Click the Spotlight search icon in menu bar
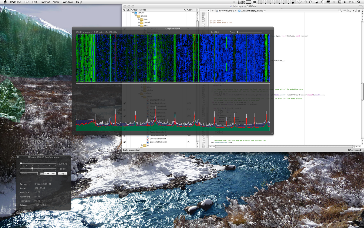This screenshot has height=228, width=364. (359, 2)
